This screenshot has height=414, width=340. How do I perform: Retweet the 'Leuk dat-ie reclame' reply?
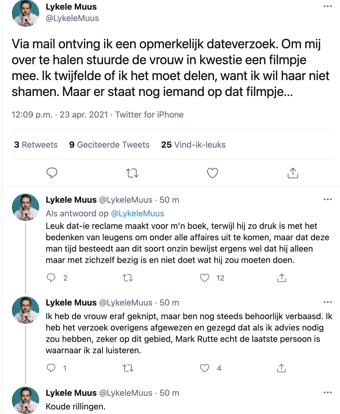point(128,278)
